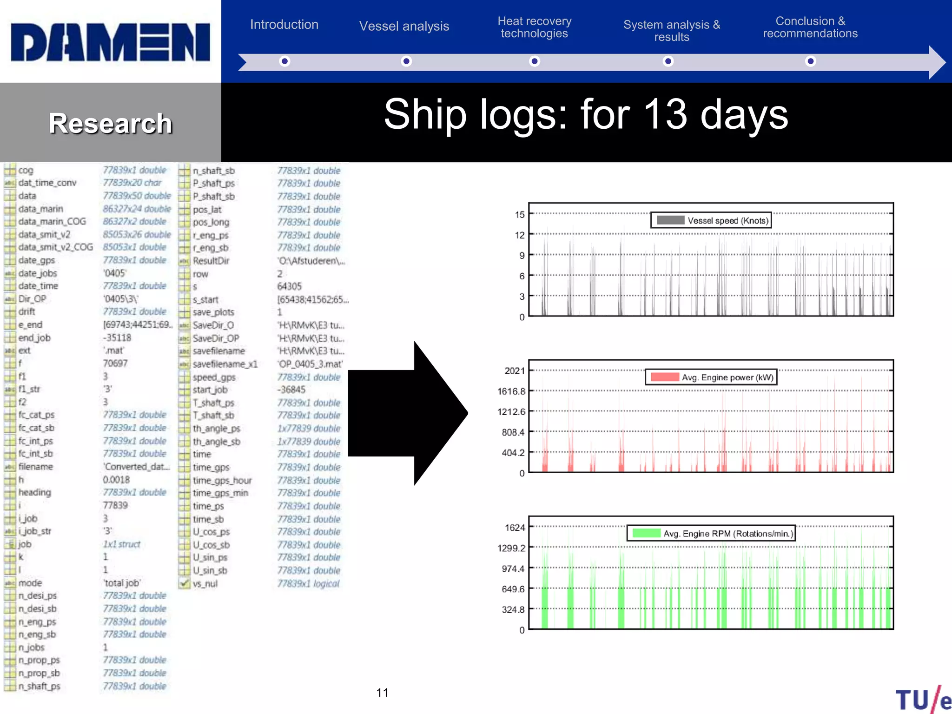Select the U_cos_sb variable

coord(211,545)
